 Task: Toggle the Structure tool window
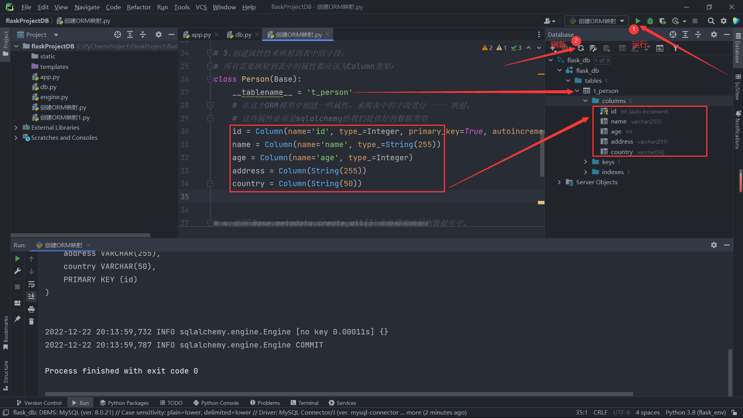pos(5,375)
